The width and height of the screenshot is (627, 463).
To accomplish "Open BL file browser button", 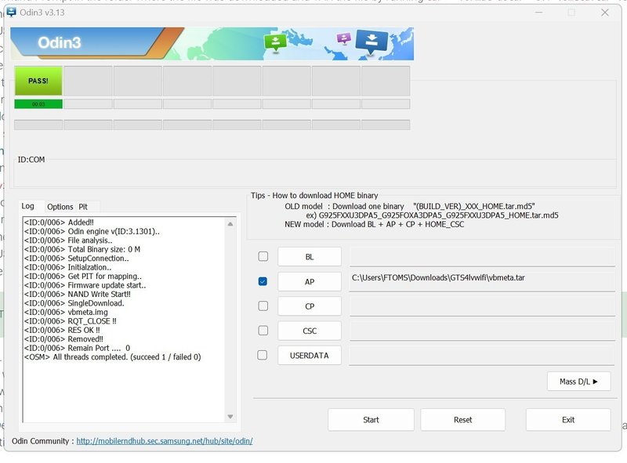I will 310,257.
